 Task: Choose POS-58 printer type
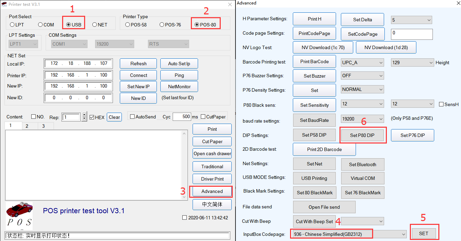[127, 25]
